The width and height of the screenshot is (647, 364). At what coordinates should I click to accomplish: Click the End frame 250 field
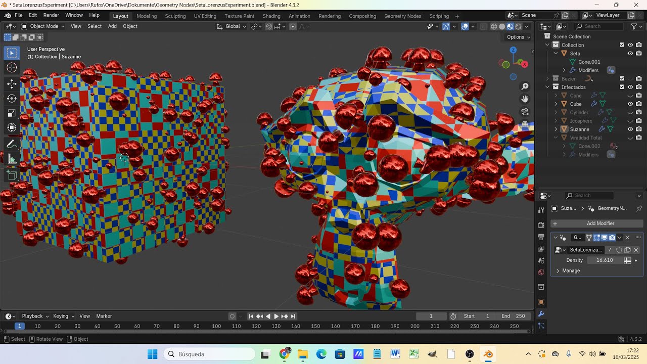[x=513, y=316]
